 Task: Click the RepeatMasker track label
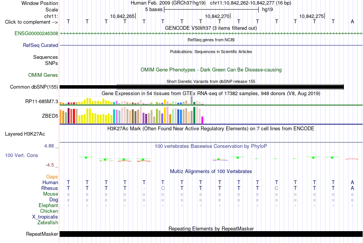[42, 234]
